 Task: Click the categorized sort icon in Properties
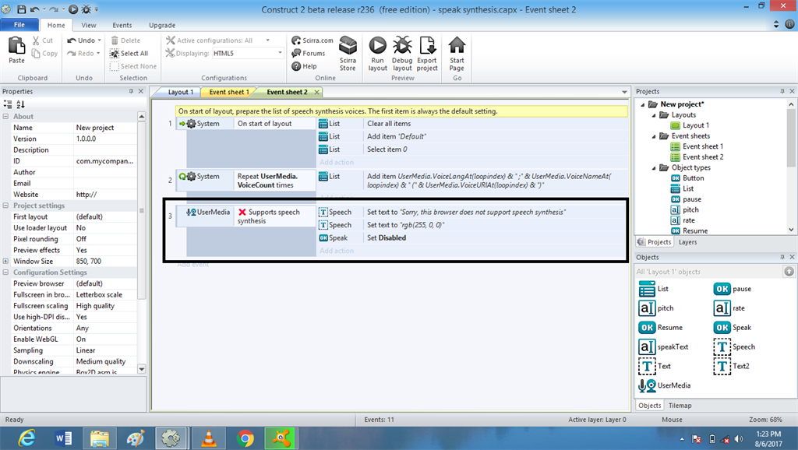[x=8, y=104]
